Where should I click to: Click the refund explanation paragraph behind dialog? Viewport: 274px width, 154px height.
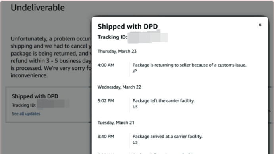click(51, 57)
